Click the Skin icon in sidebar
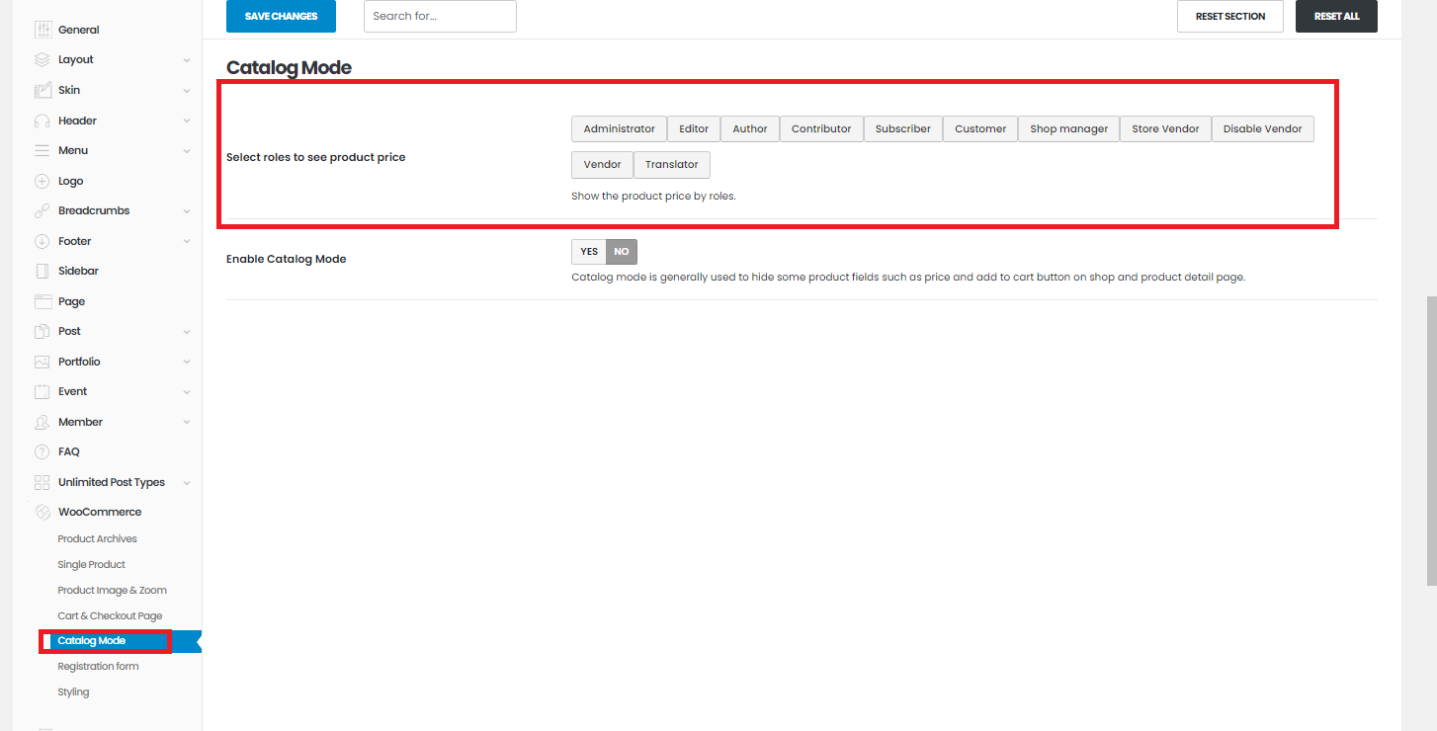 pos(42,90)
